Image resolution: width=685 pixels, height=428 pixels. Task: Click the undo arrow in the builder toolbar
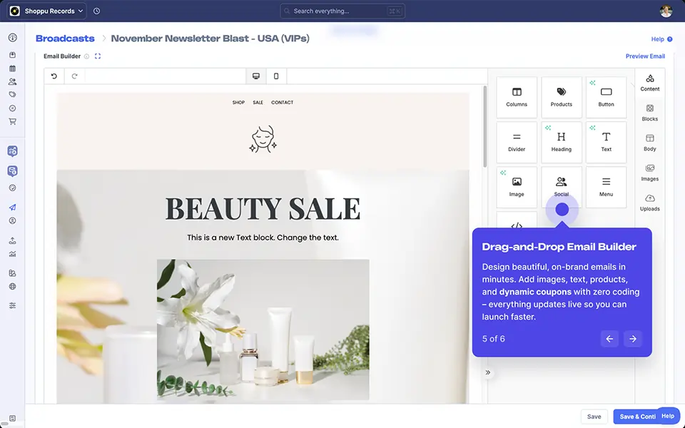tap(56, 76)
